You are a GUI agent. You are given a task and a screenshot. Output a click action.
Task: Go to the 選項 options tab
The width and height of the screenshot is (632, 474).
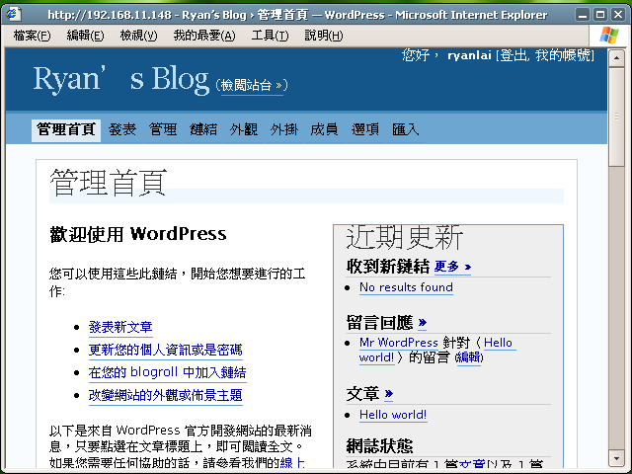(x=365, y=129)
